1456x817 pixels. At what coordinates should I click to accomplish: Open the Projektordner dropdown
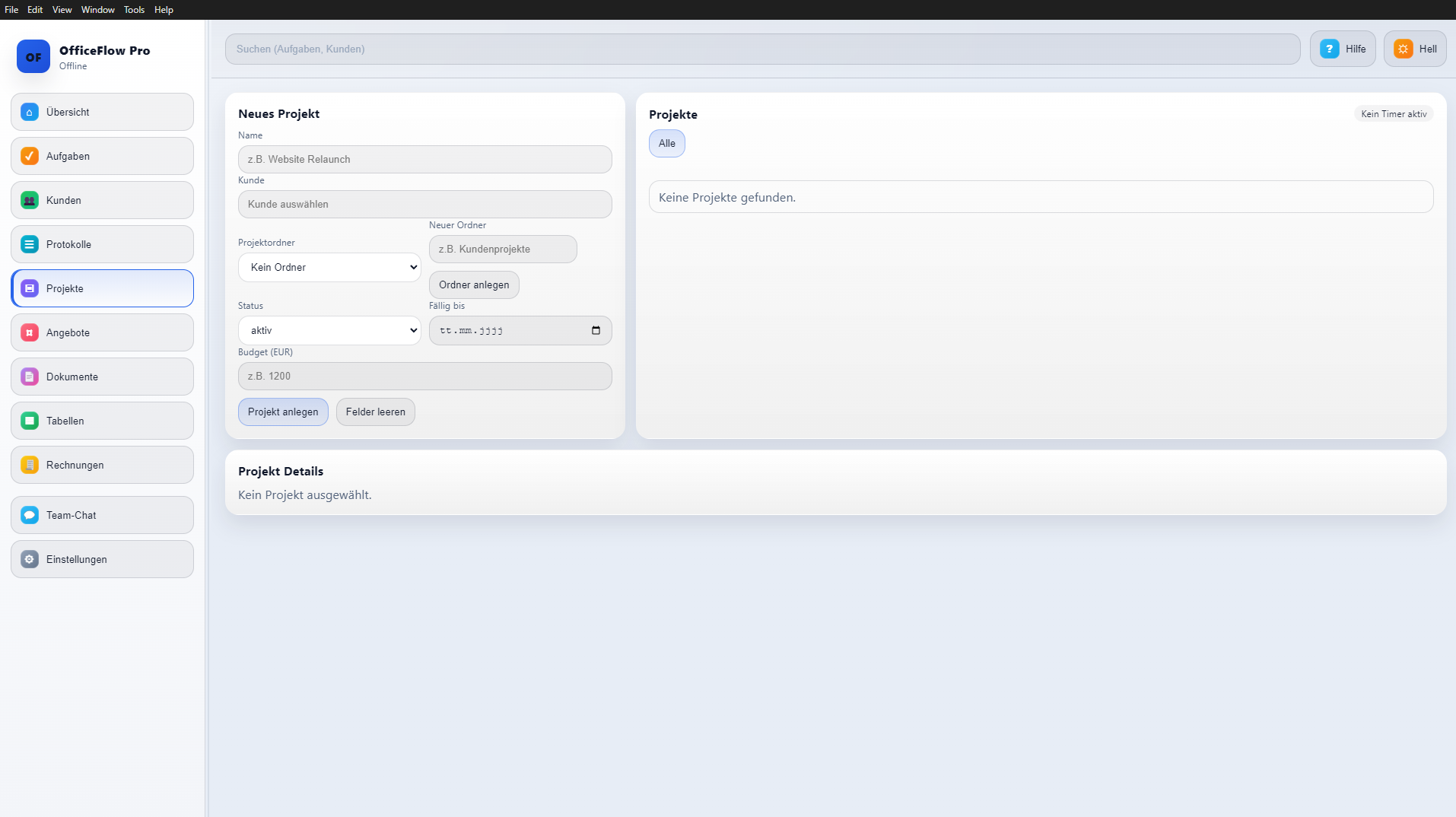[329, 267]
